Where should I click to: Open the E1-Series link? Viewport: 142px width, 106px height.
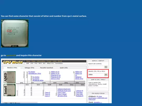[36, 77]
